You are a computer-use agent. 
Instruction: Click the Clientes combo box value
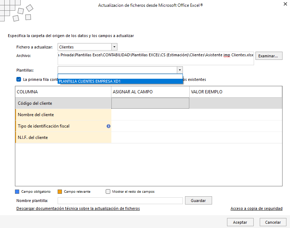(85, 47)
